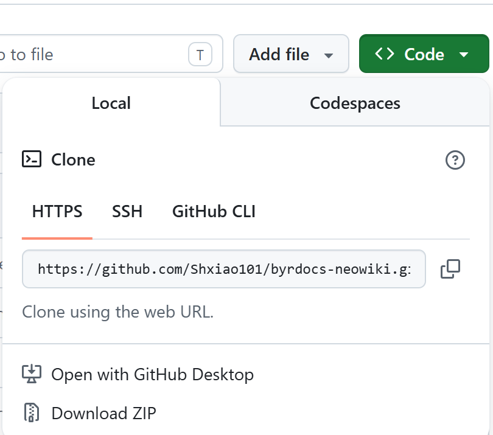Click the GitHub Desktop download icon
The image size is (493, 435).
(32, 374)
